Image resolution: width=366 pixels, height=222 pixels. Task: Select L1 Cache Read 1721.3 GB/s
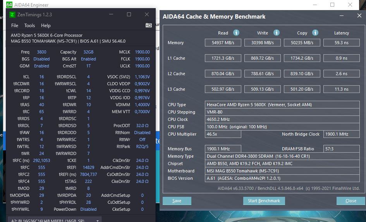(223, 58)
